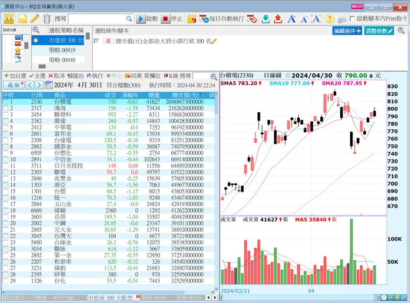Click the zoom magnifier beside 調整參數
Screen dimensions: 410x303
[x=401, y=30]
